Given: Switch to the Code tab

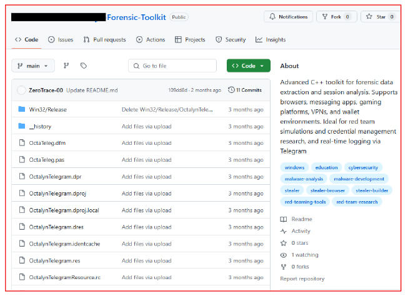Looking at the screenshot, I should (x=26, y=39).
